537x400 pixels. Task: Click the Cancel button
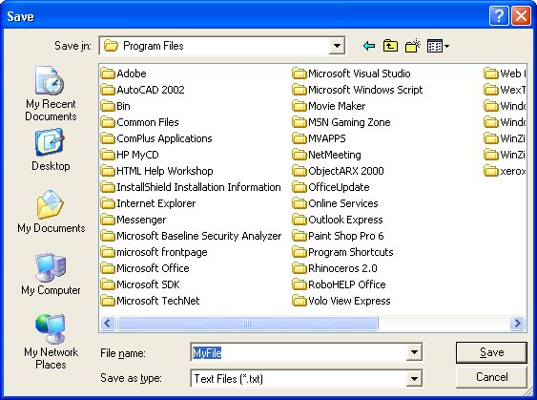[491, 377]
